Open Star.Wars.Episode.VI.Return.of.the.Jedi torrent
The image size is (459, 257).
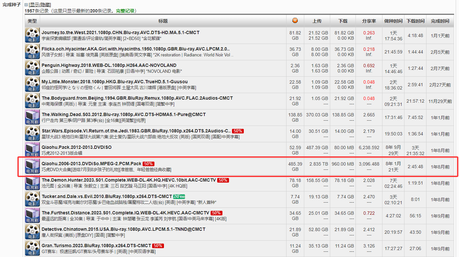[136, 131]
